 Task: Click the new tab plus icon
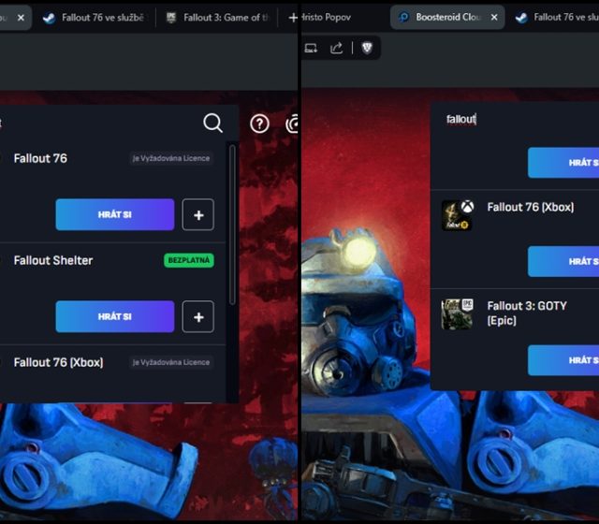(293, 17)
